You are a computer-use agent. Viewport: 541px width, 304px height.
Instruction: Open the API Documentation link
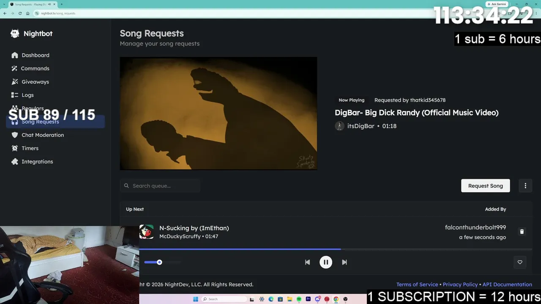(507, 285)
